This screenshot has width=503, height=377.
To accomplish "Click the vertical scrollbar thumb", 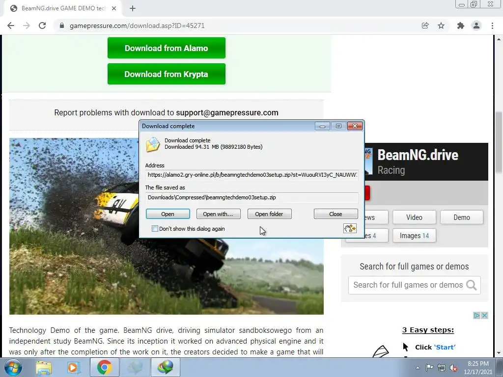I will 499,143.
